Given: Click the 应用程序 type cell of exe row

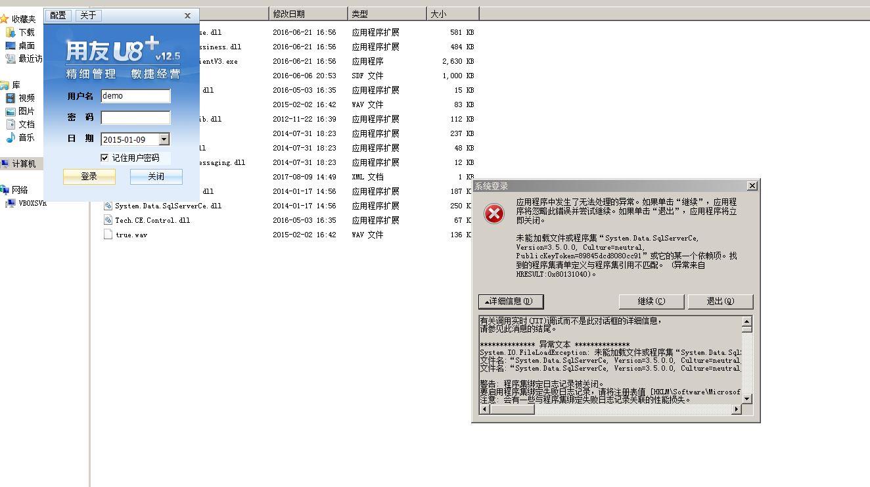Looking at the screenshot, I should pyautogui.click(x=367, y=61).
